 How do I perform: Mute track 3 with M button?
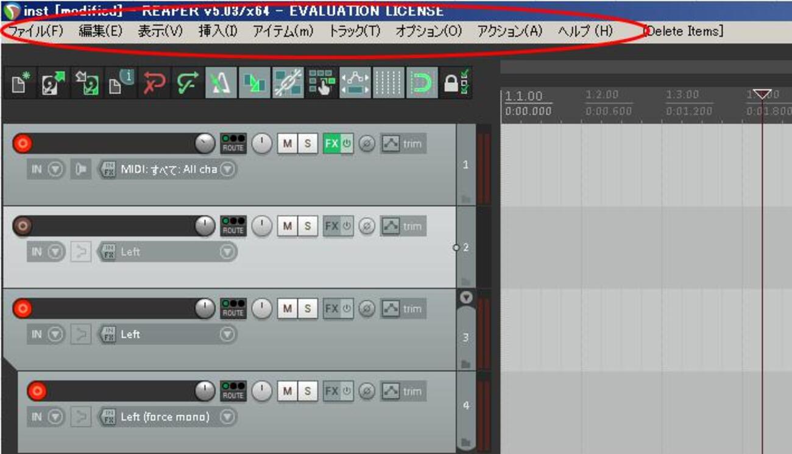288,309
